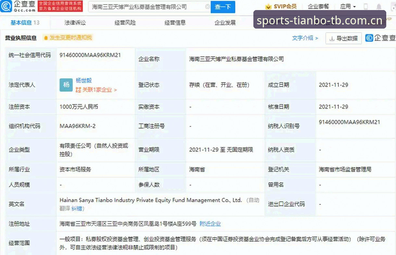The height and width of the screenshot is (255, 396).
Task: Click the SVIP crown icon
Action: 268,6
